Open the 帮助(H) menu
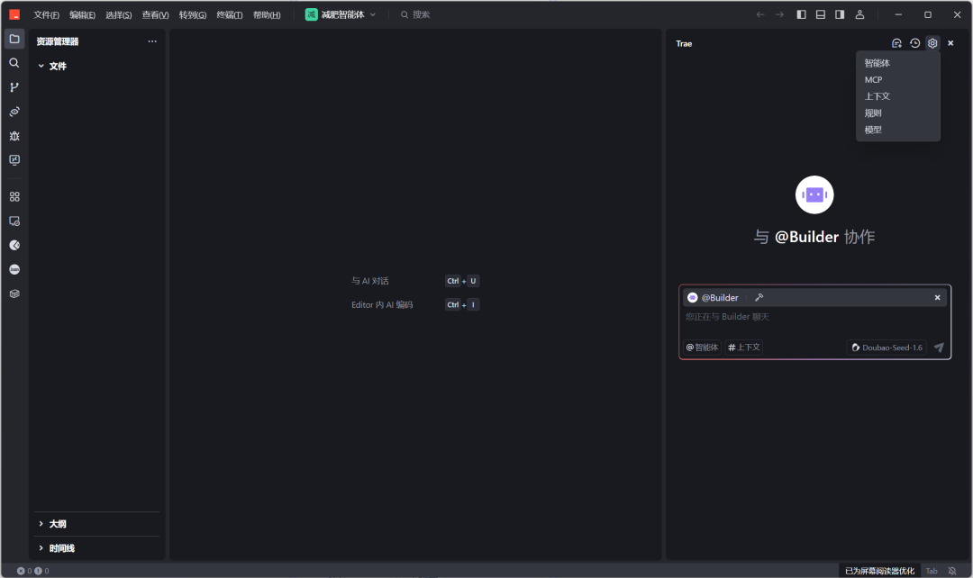 point(267,15)
